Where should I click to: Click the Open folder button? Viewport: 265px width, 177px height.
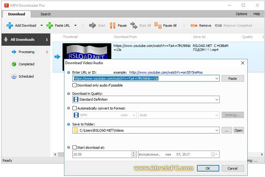[x=239, y=131]
